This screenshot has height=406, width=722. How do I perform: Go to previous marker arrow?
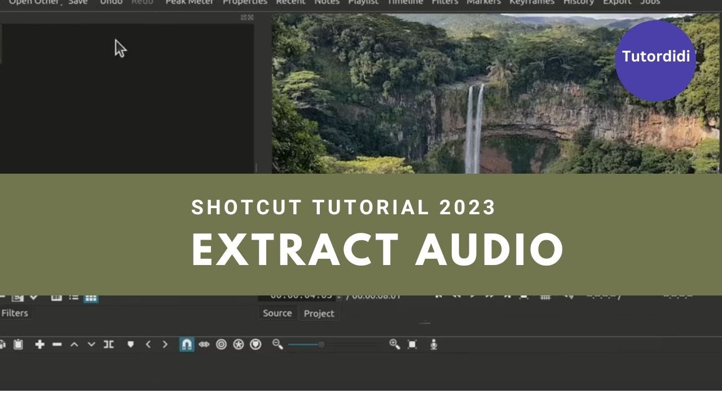pyautogui.click(x=148, y=344)
